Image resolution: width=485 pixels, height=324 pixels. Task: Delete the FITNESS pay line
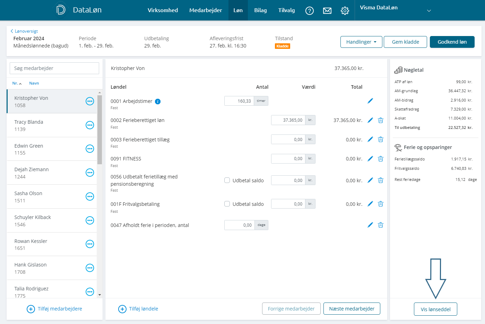click(380, 159)
